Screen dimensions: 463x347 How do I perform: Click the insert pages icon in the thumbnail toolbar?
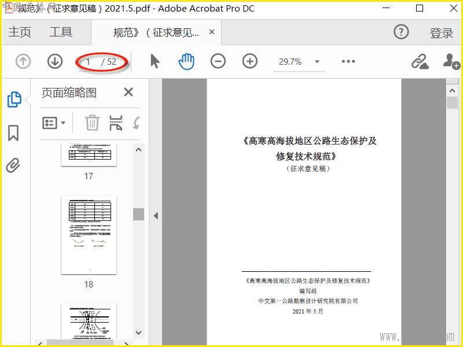pyautogui.click(x=116, y=123)
